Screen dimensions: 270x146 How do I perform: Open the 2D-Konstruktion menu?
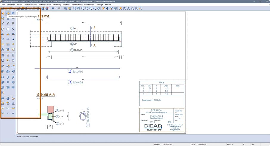pos(30,5)
